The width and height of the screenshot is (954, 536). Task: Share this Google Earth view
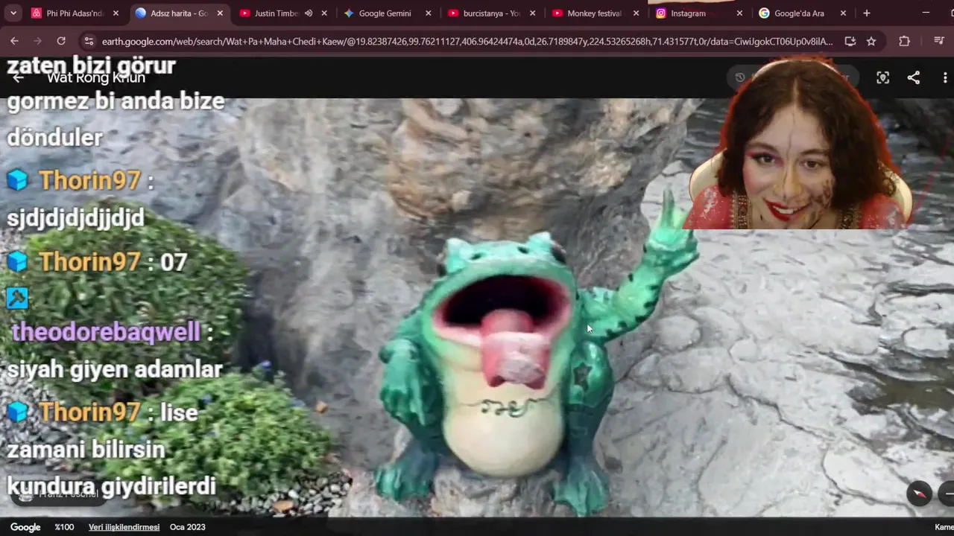[913, 77]
